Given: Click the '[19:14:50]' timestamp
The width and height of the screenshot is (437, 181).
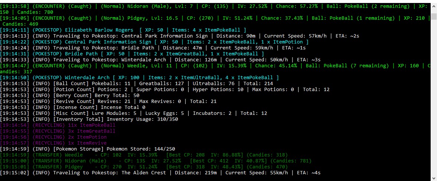Looking at the screenshot, I should (x=14, y=77).
